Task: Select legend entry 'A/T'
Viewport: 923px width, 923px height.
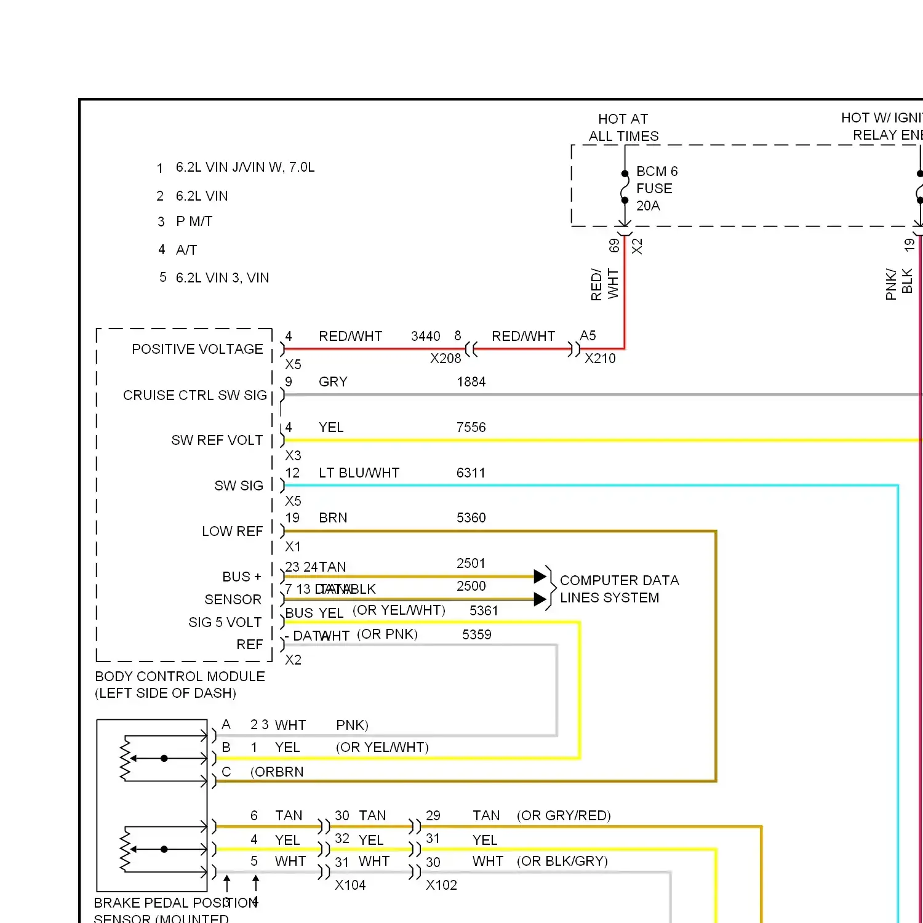Action: 186,250
